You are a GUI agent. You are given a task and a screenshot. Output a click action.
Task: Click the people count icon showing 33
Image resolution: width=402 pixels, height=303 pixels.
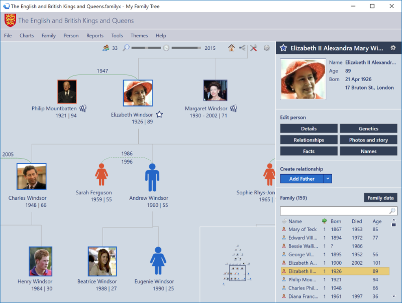point(106,48)
